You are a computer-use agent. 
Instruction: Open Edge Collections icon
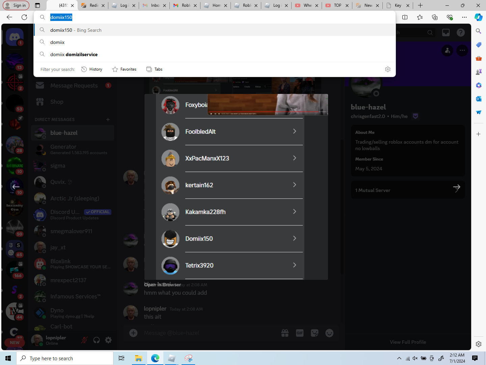(x=435, y=17)
